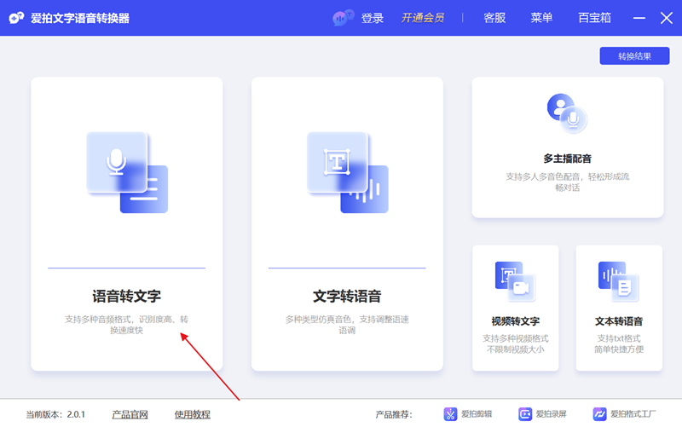Image resolution: width=682 pixels, height=427 pixels.
Task: Close the converter window
Action: click(667, 18)
